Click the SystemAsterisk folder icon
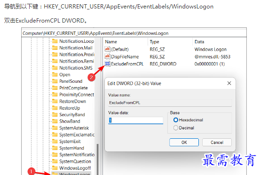260x175 pixels. click(x=55, y=128)
